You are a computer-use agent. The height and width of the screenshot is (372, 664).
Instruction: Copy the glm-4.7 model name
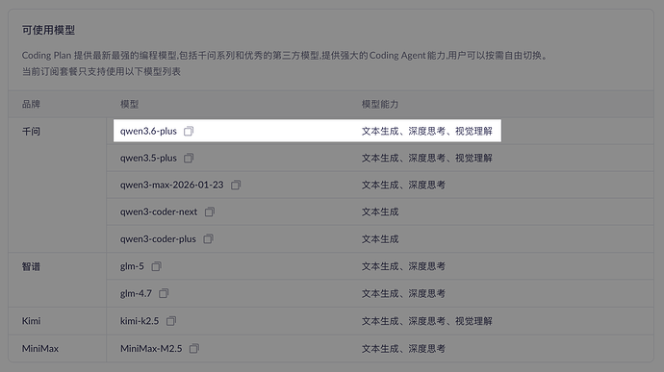point(164,293)
